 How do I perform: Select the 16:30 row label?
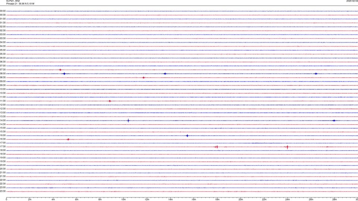pos(3,139)
